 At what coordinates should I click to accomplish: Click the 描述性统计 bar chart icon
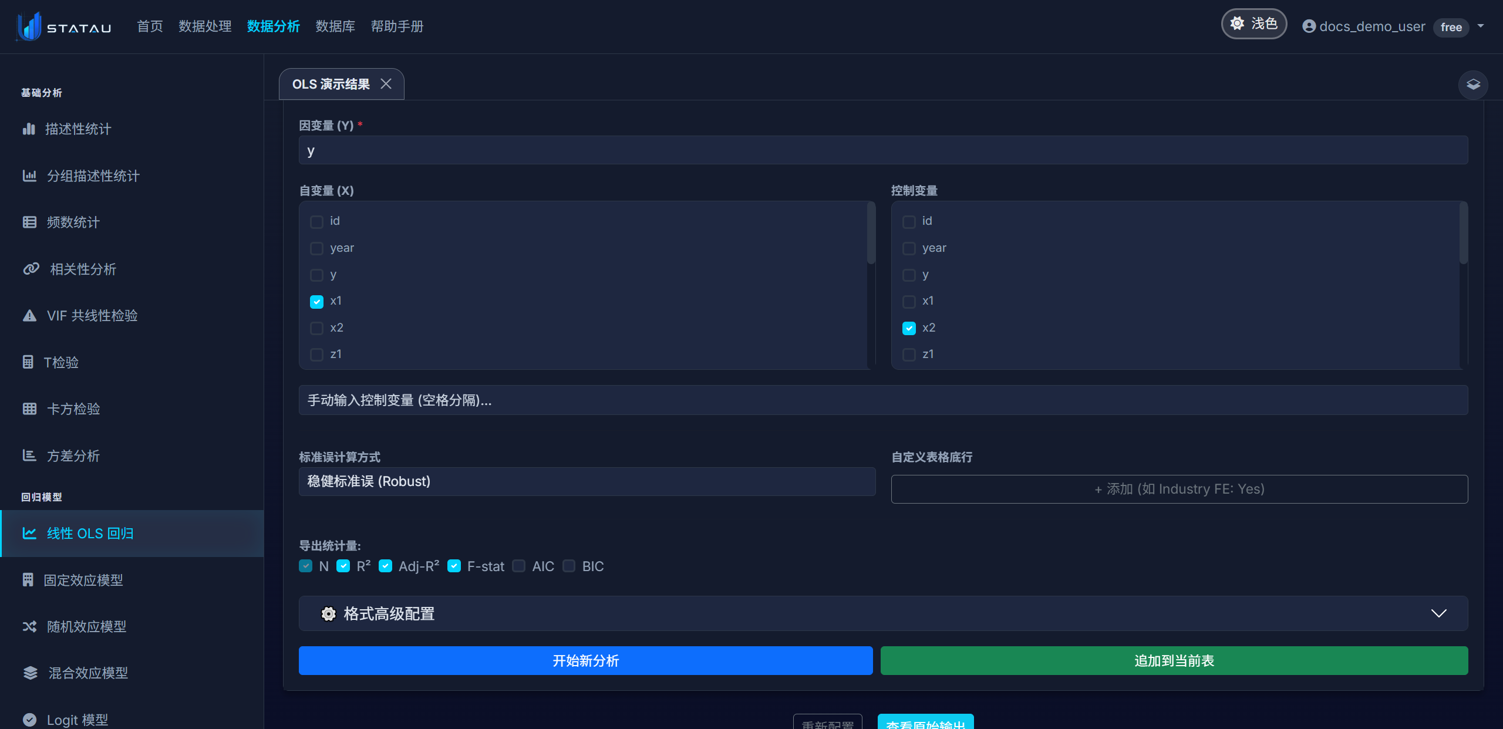click(x=29, y=129)
